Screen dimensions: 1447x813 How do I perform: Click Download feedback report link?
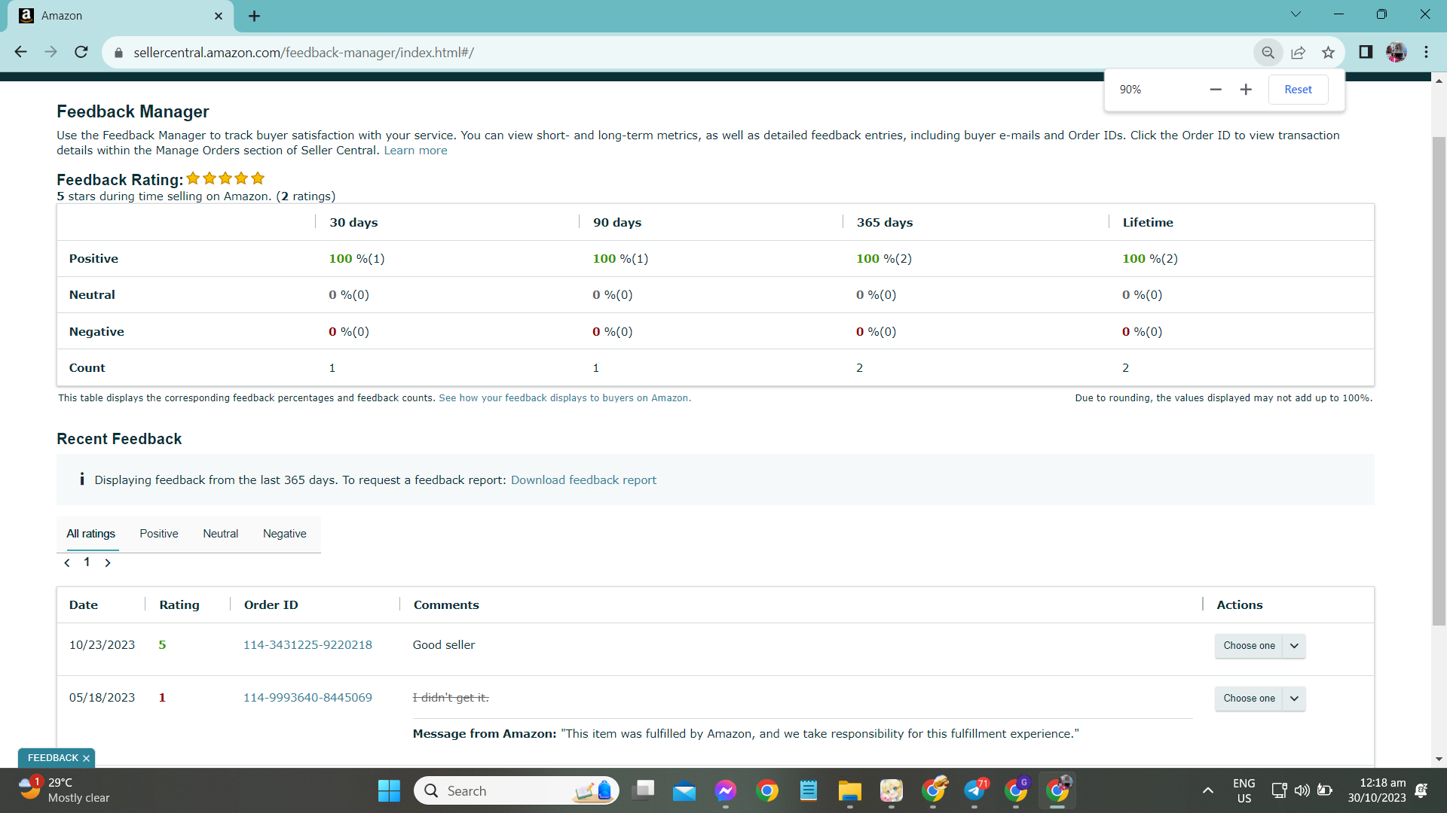click(x=583, y=480)
